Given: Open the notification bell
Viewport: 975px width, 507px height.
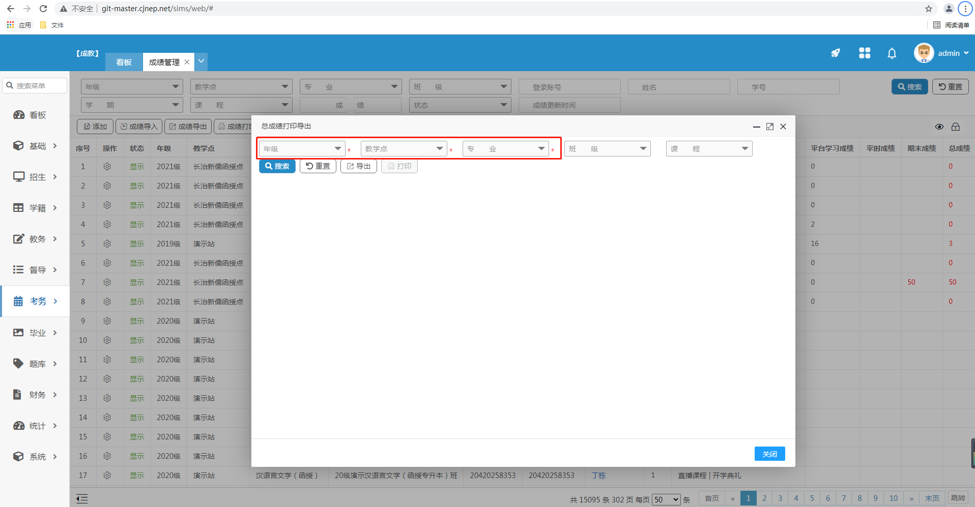Looking at the screenshot, I should [x=892, y=53].
